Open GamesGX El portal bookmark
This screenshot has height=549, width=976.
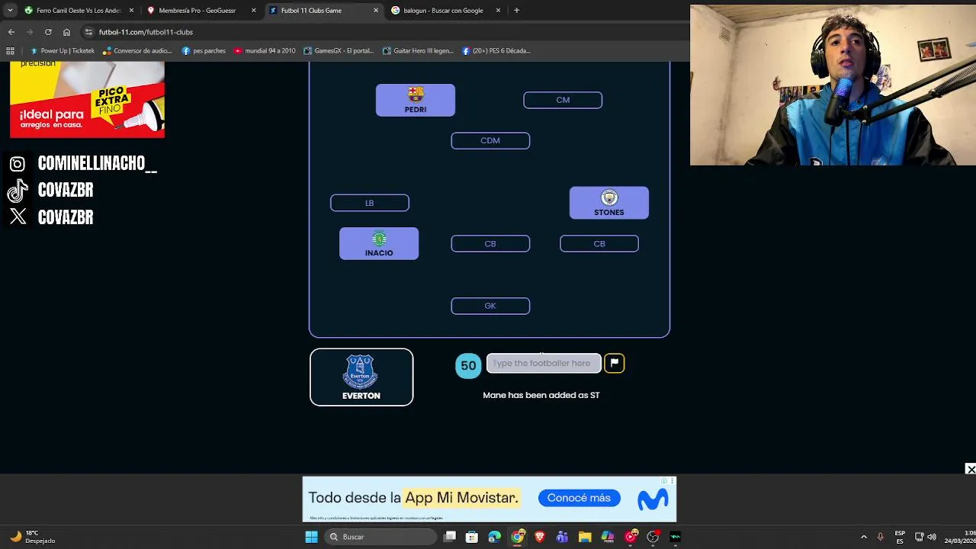[x=339, y=51]
